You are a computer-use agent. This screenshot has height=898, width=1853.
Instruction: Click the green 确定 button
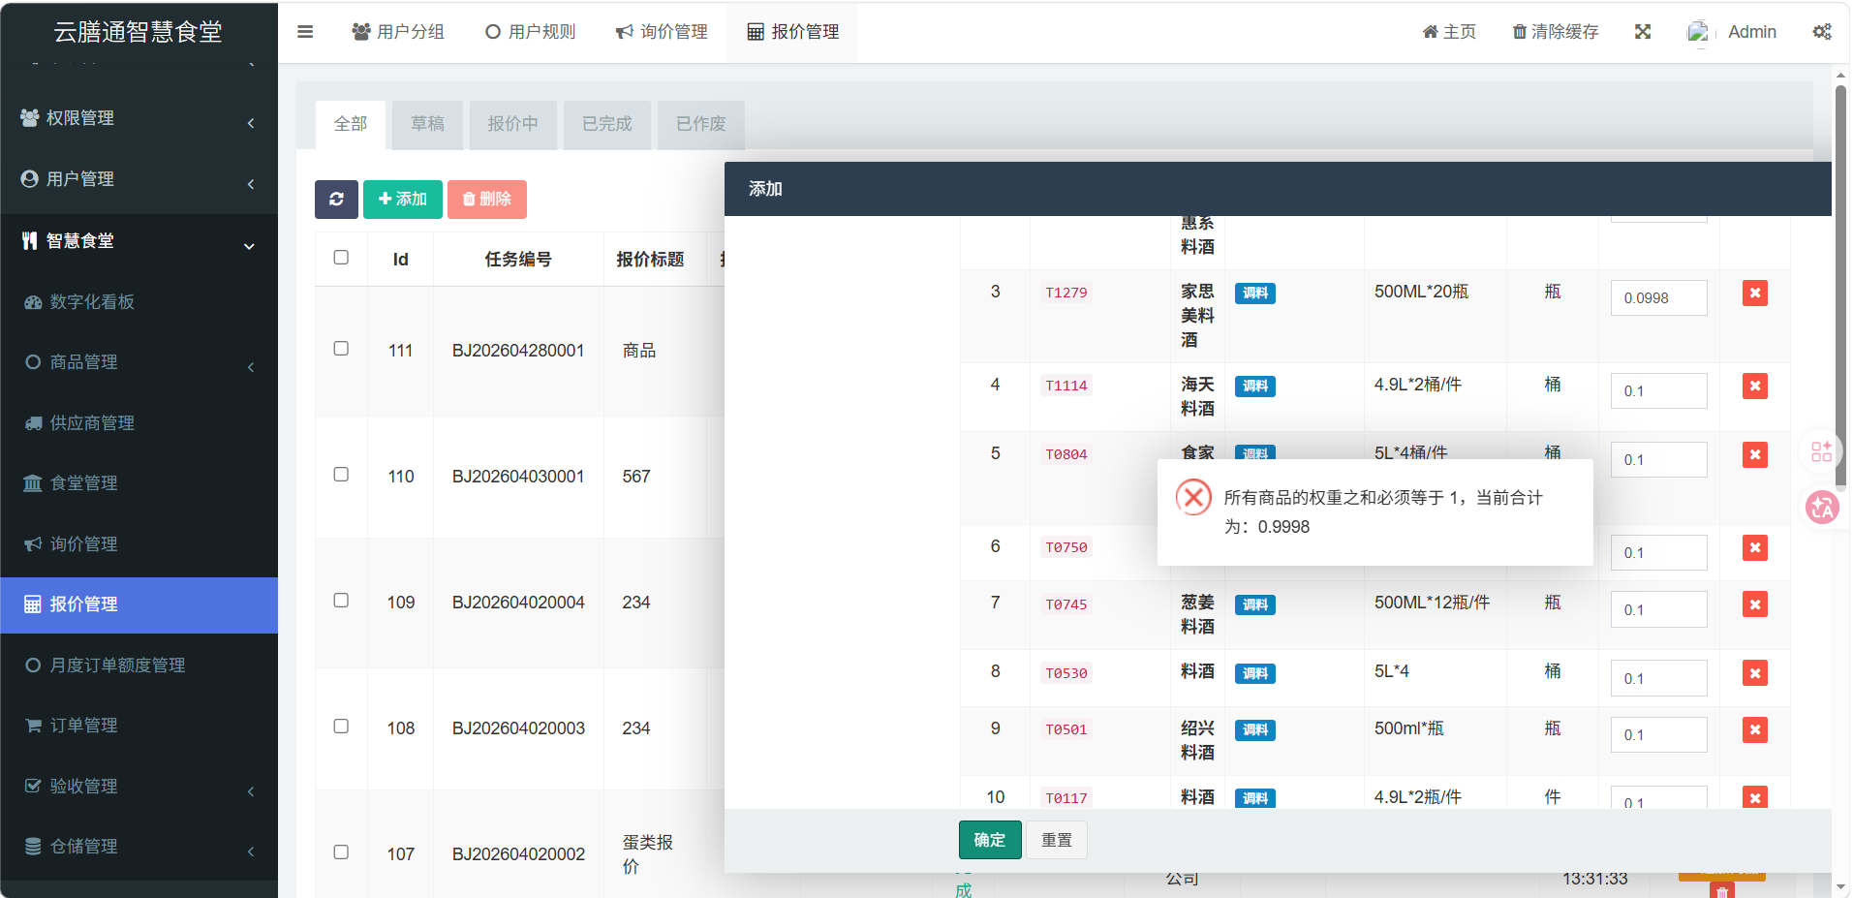989,840
